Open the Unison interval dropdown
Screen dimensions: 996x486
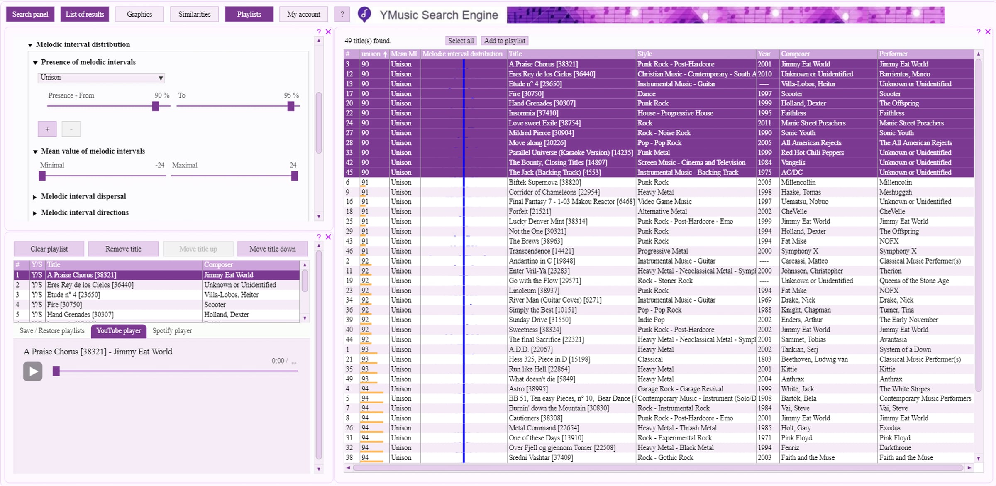coord(101,78)
